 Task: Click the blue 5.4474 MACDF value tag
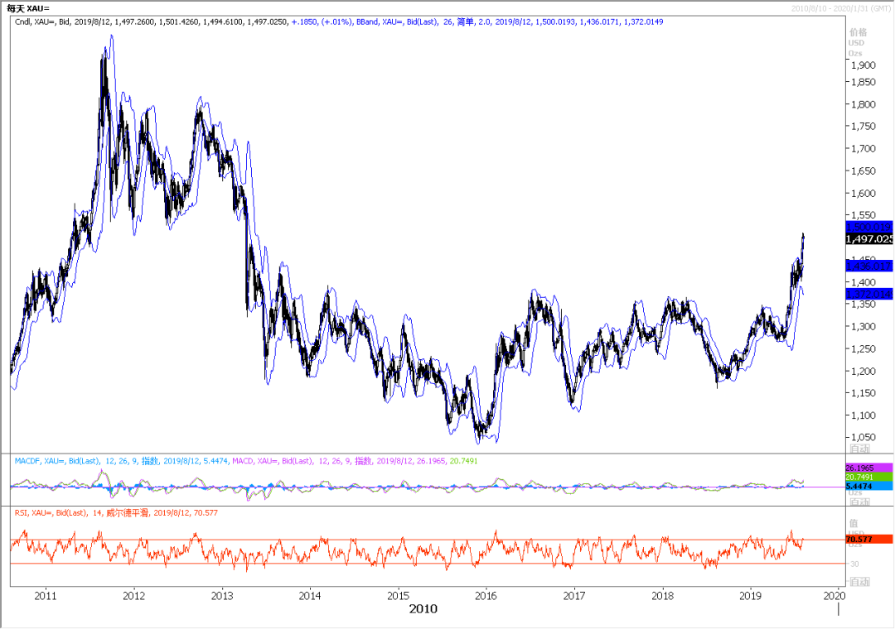pos(868,486)
